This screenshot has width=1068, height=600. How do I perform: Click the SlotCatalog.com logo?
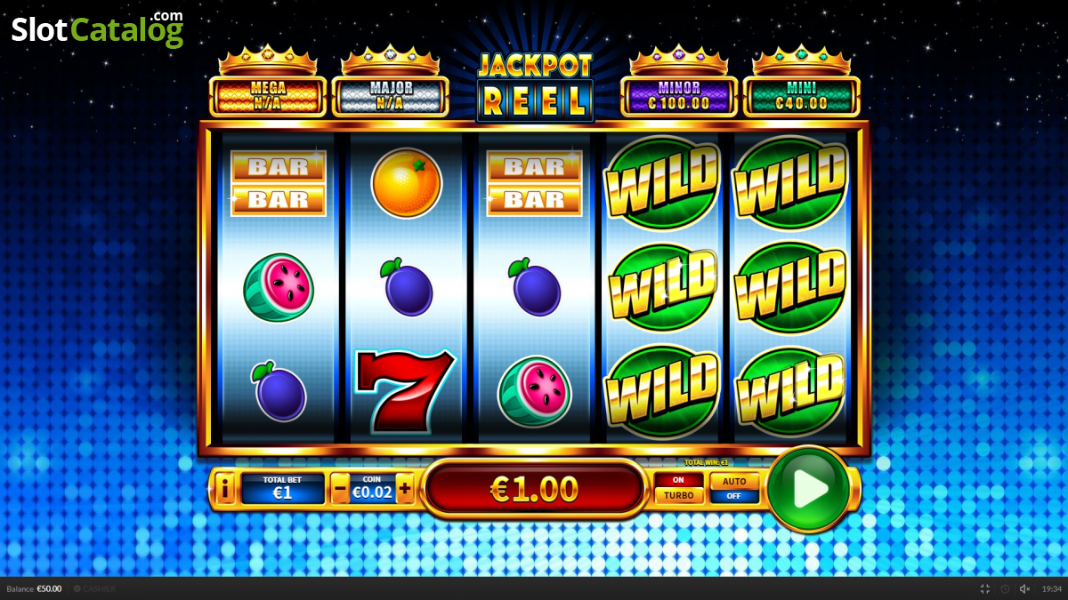(x=97, y=29)
